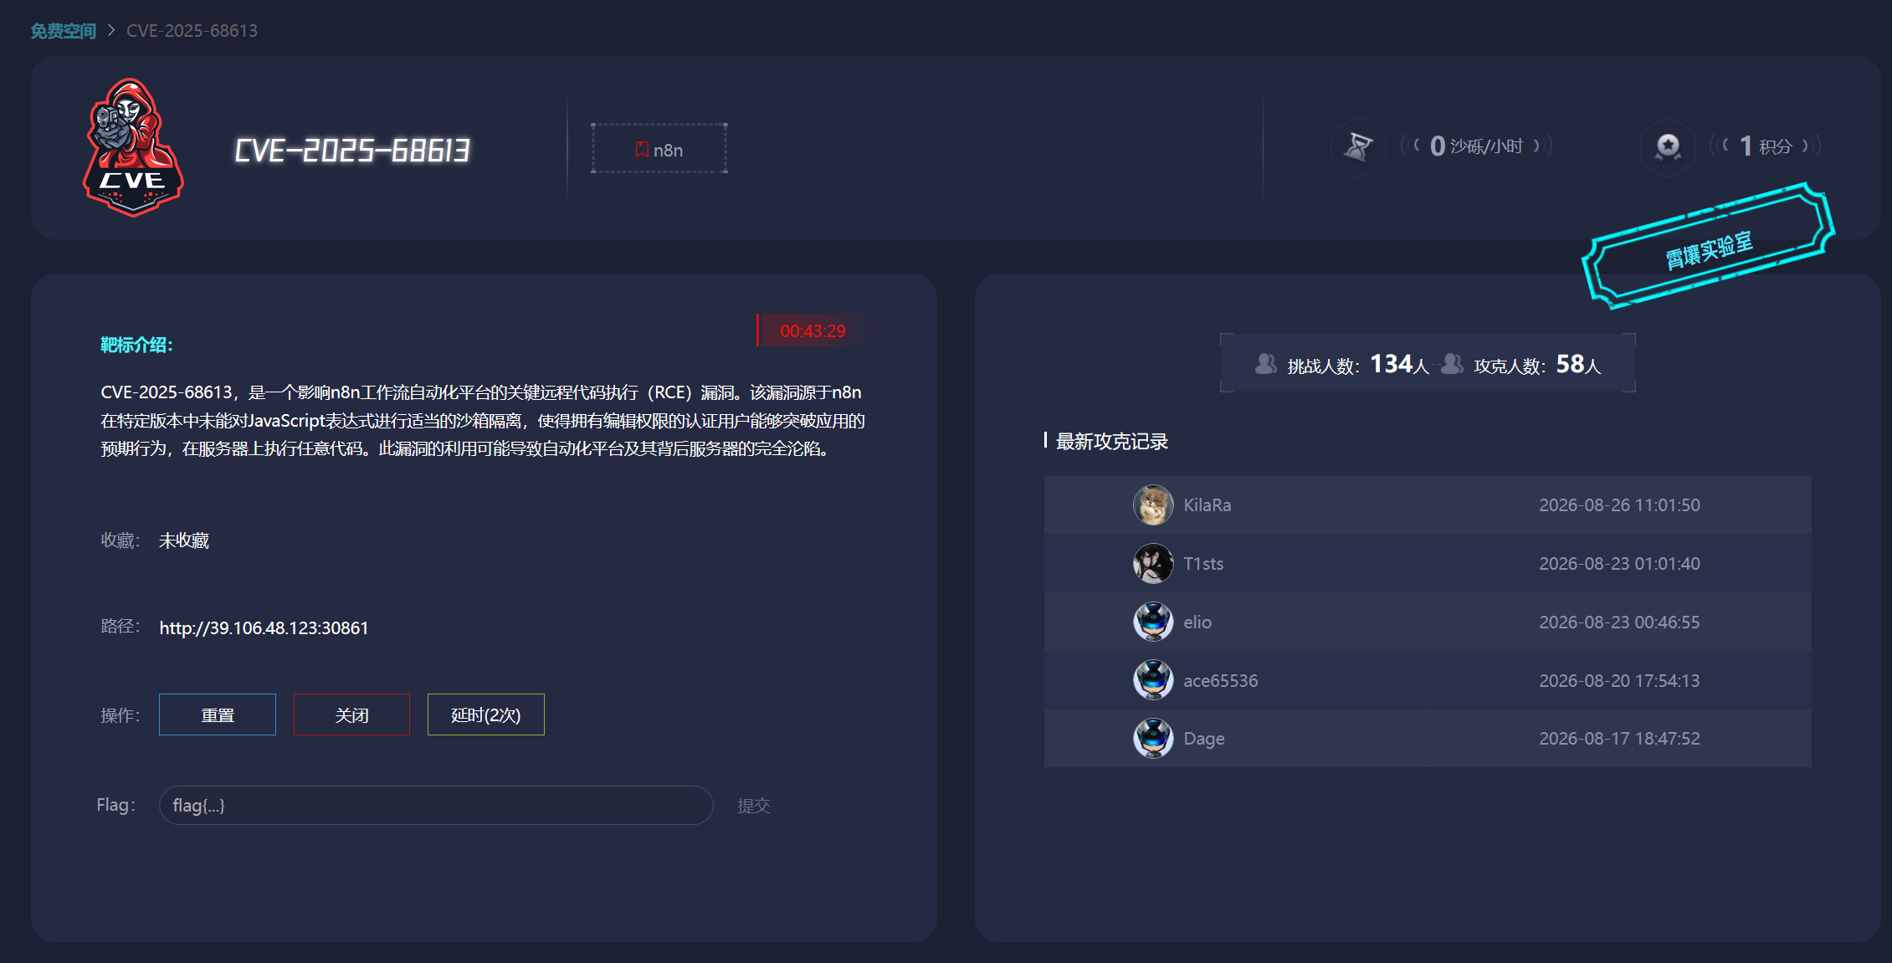Click the CVE hooded figure logo

(x=133, y=148)
